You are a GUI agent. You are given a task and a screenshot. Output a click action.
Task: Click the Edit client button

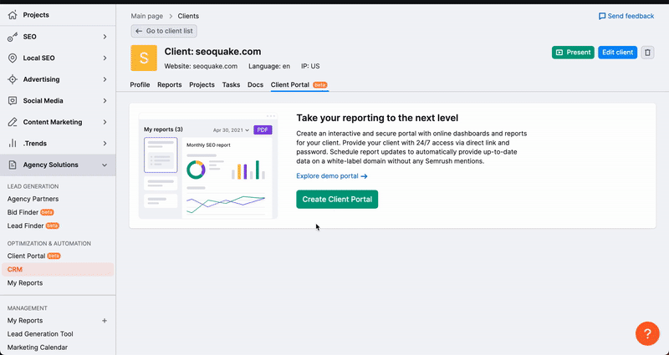point(617,53)
